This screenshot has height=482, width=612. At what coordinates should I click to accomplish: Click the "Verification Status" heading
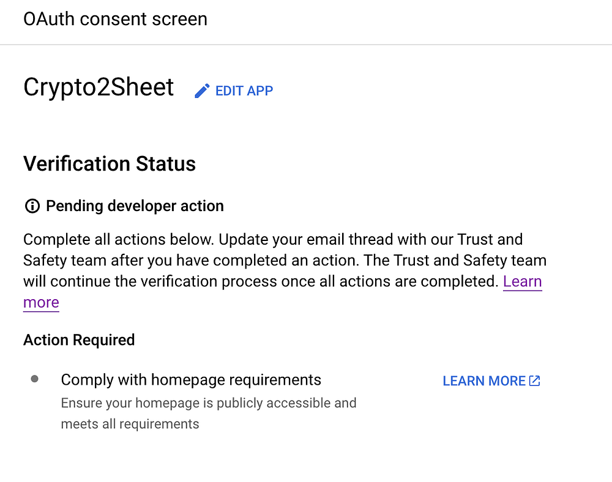[x=110, y=164]
